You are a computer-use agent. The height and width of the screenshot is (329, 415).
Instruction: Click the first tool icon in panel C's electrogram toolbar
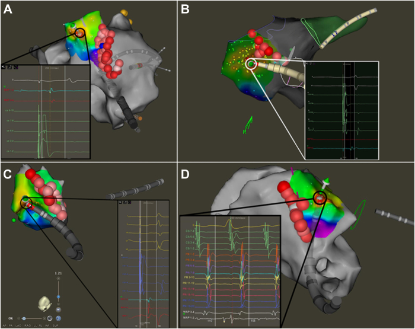coord(120,202)
